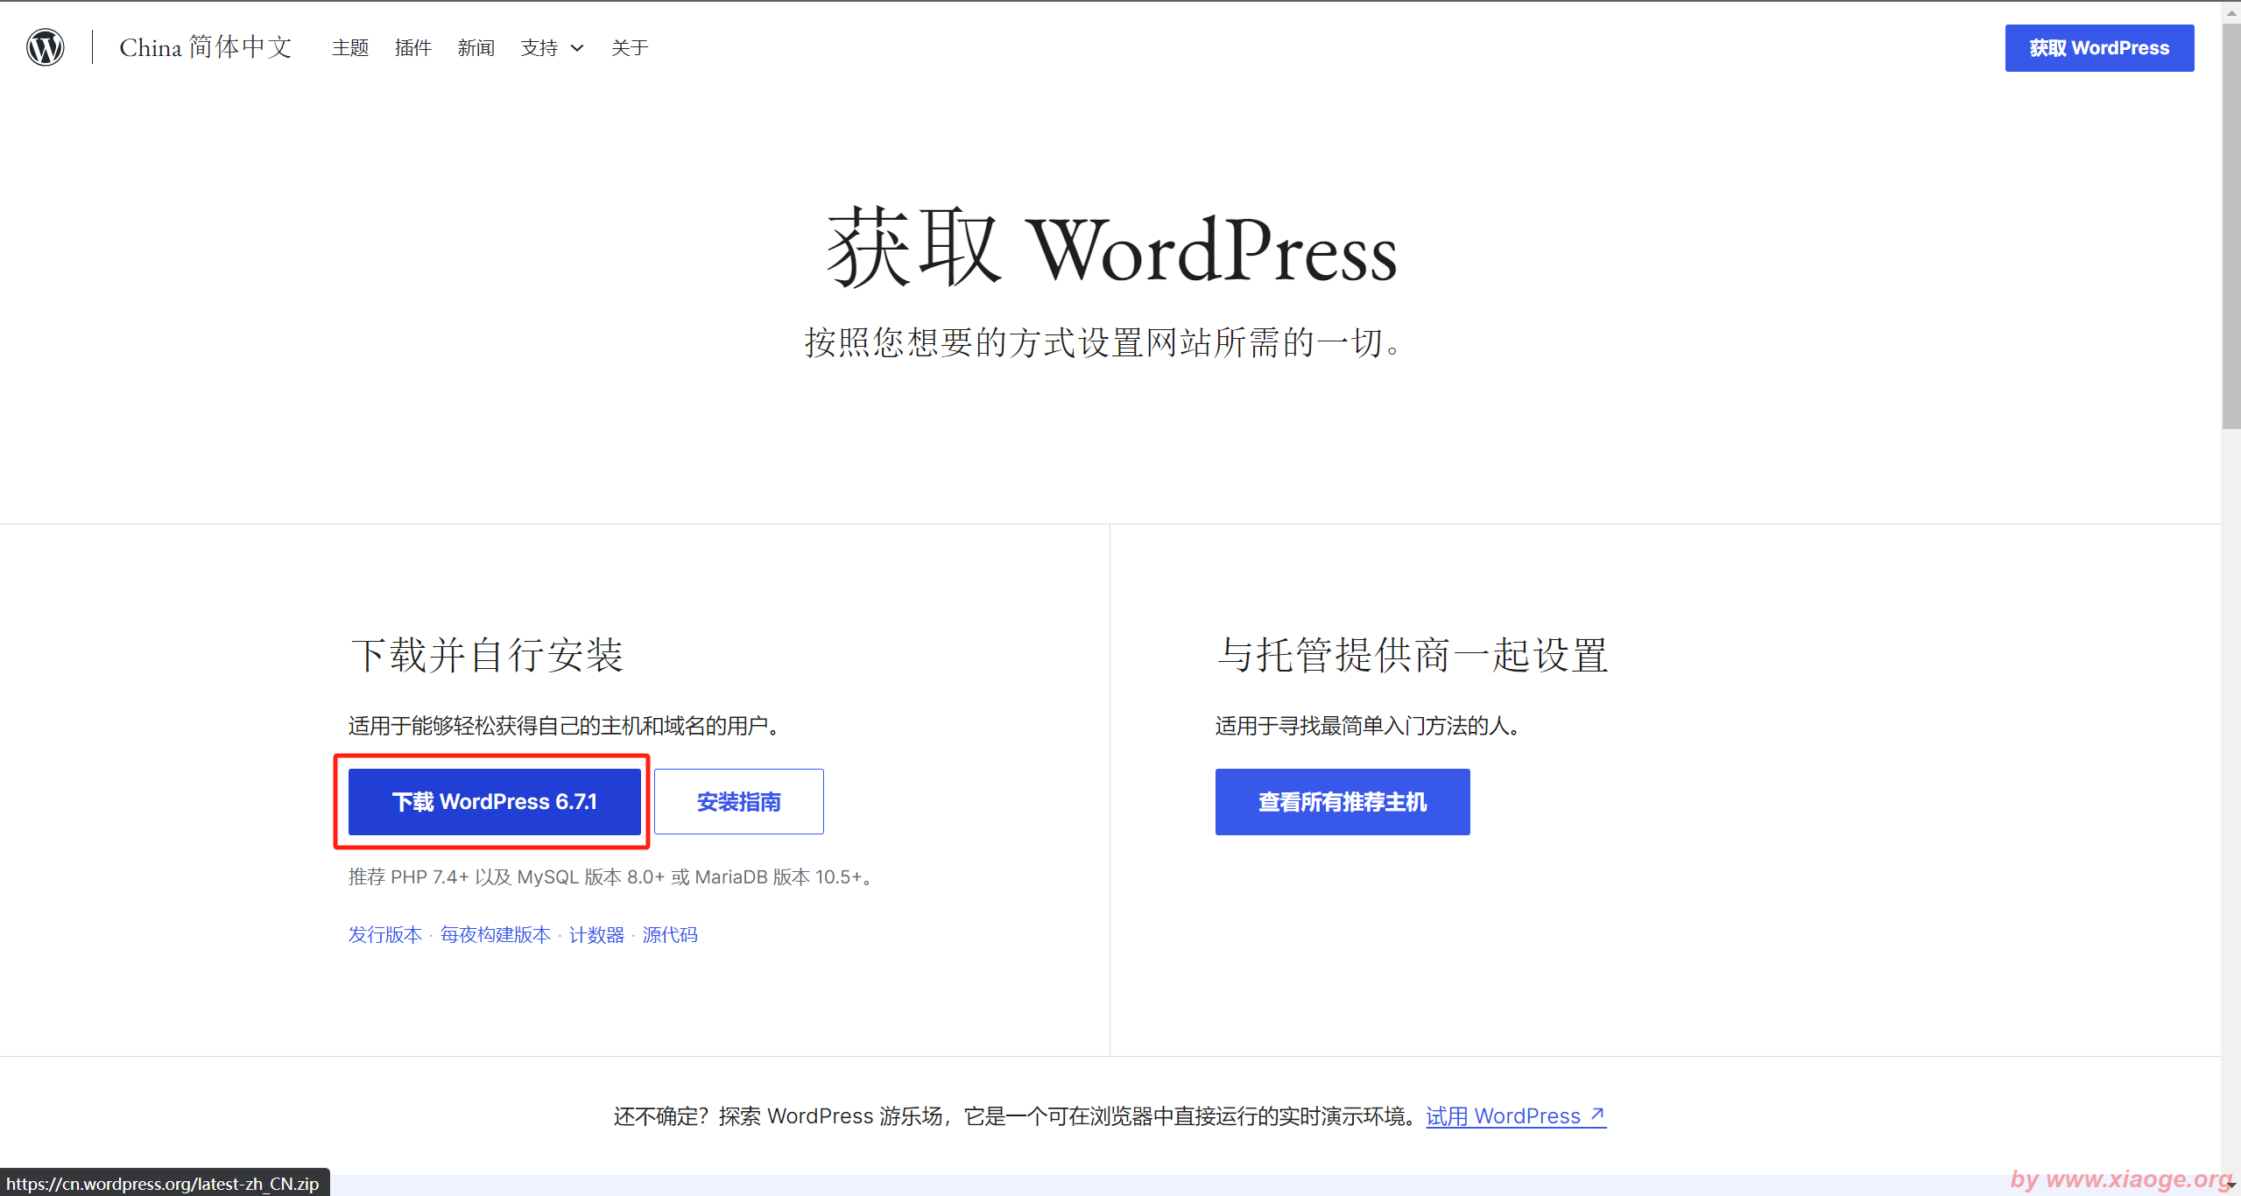Go to the 新闻 nav link
The image size is (2241, 1196).
click(476, 48)
